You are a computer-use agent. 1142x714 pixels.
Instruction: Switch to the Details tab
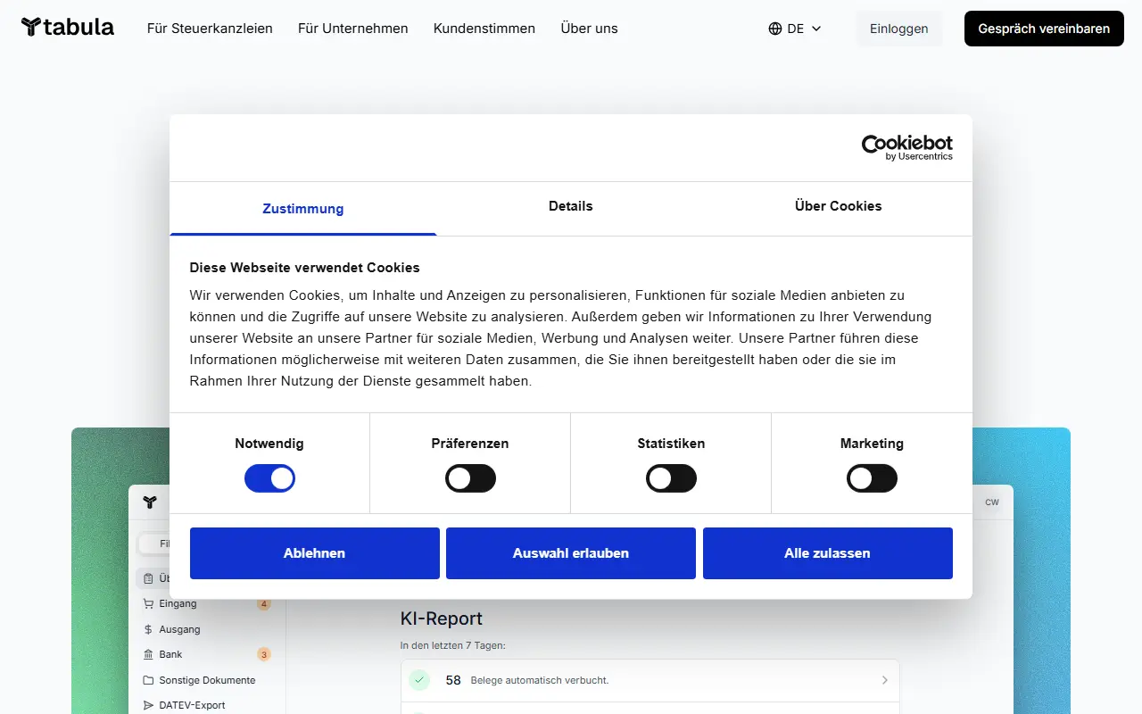(x=571, y=206)
